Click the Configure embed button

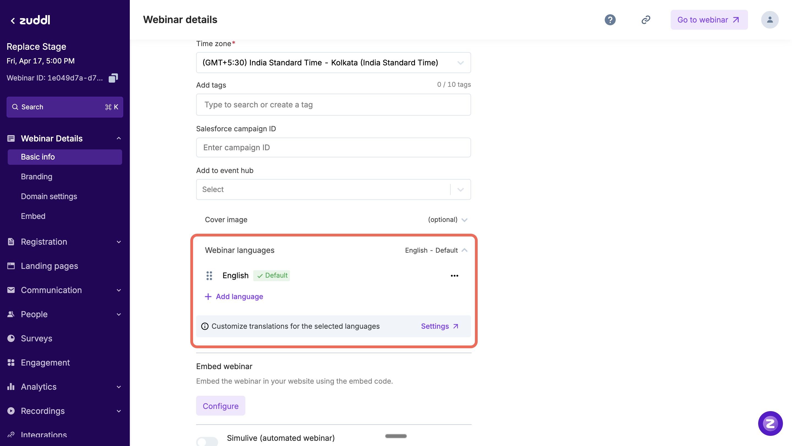coord(221,406)
